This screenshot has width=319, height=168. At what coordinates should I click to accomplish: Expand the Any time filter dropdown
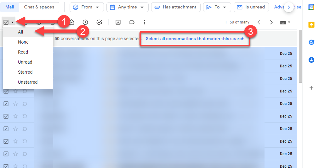[128, 7]
